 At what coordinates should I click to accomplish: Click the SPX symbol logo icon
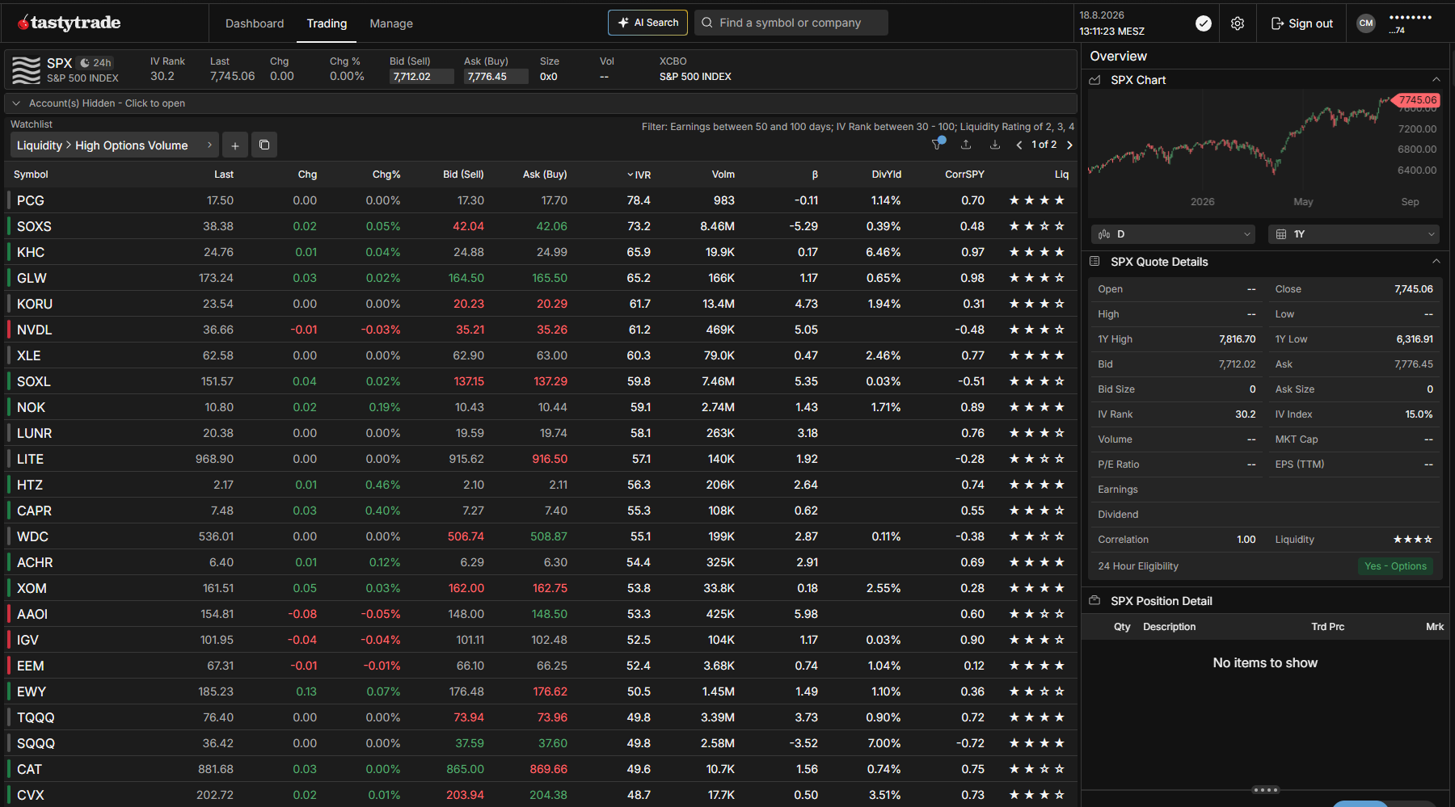click(x=26, y=69)
